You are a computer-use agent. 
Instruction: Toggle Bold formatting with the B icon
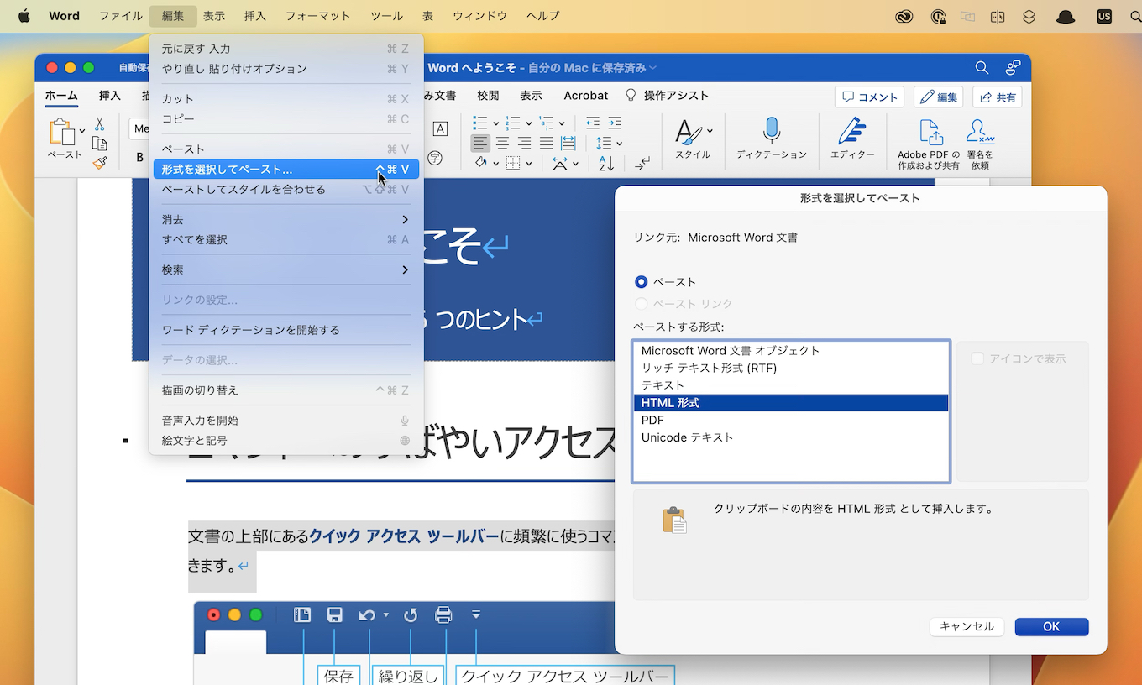tap(139, 157)
